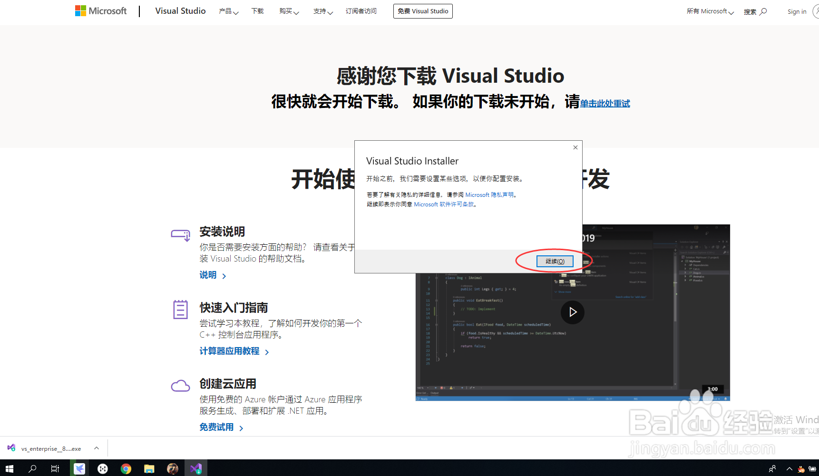
Task: Open the Microsoft 软件许可条款 link
Action: point(444,204)
